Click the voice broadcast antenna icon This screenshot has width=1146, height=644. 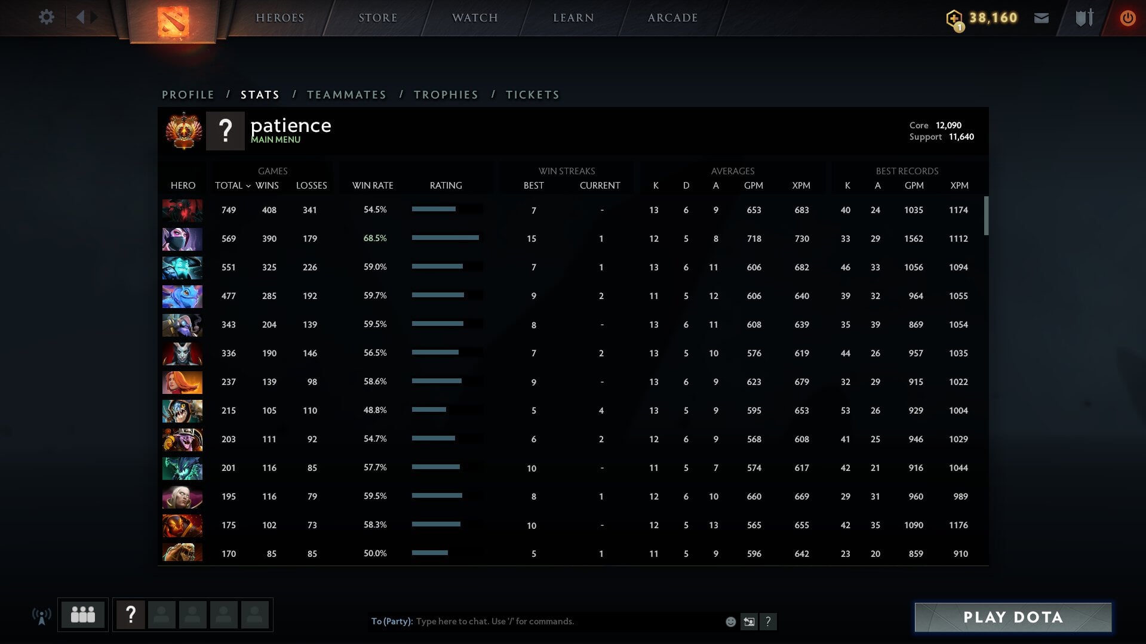pyautogui.click(x=41, y=615)
